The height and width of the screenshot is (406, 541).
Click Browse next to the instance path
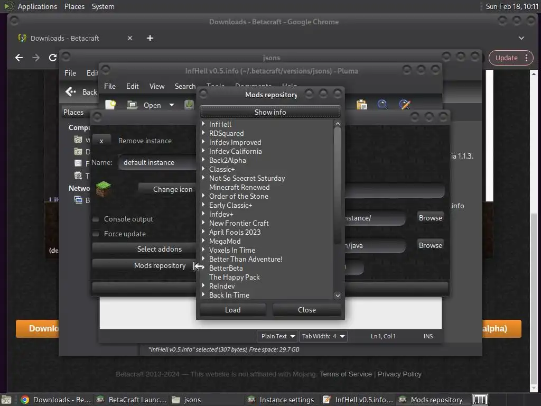click(430, 218)
